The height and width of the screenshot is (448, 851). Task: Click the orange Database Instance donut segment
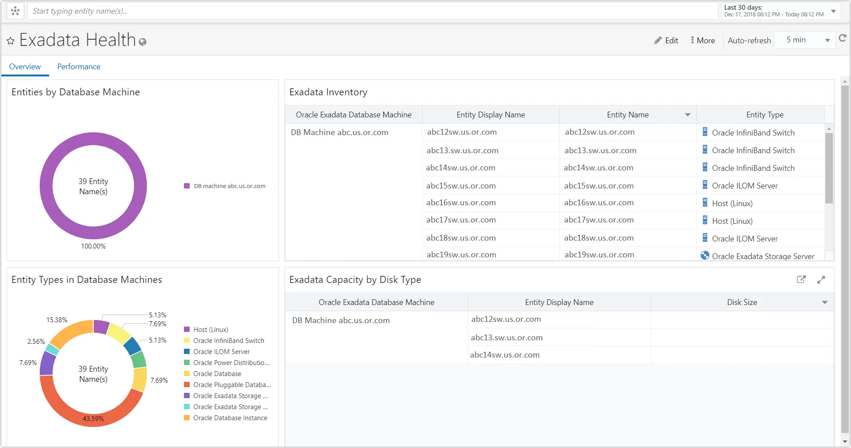click(73, 331)
